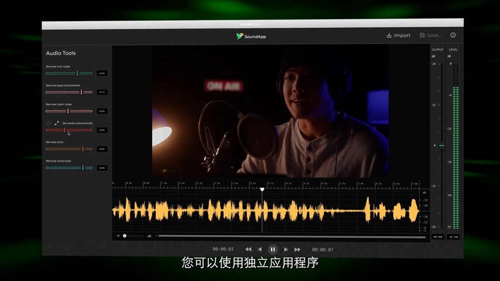This screenshot has height=281, width=500.
Task: Adjust the Remove echo slider
Action: tap(69, 149)
